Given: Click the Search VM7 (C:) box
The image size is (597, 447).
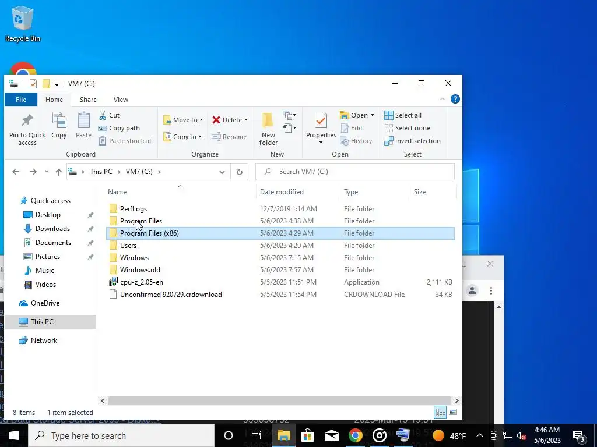Looking at the screenshot, I should pos(355,172).
